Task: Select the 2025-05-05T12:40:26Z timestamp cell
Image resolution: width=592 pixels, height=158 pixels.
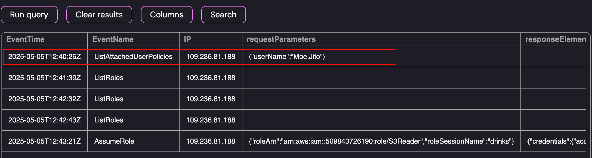Action: pyautogui.click(x=45, y=56)
